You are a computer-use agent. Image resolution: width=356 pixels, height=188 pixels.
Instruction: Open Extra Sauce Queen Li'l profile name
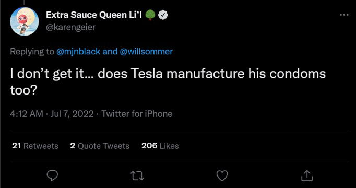point(94,15)
